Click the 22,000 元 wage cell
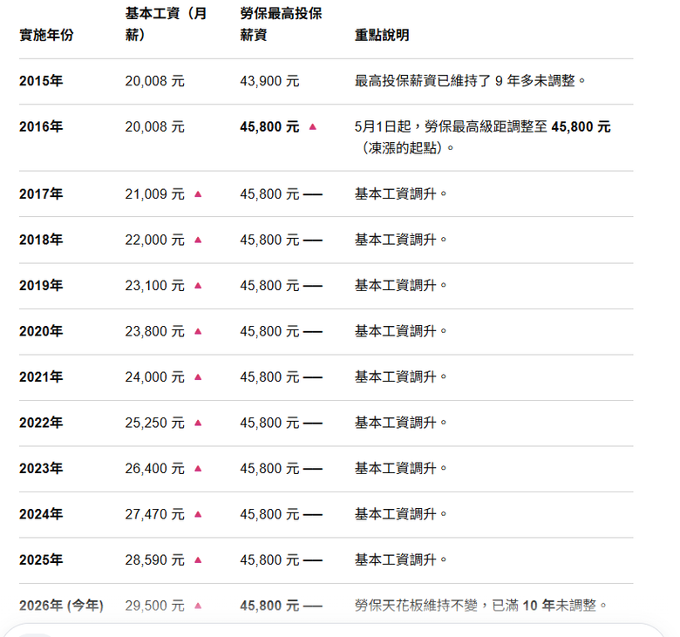 point(154,240)
